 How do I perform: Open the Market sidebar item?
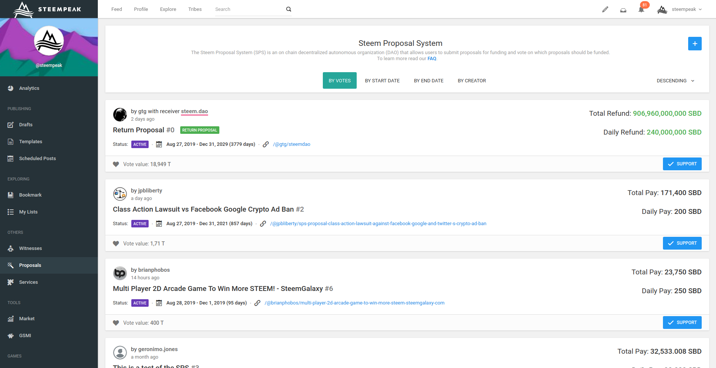(x=27, y=319)
